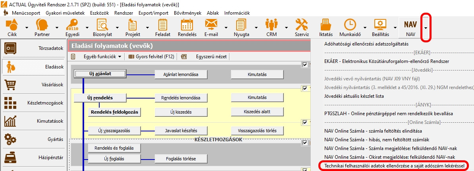Click the NAV toolbar button
The image size is (474, 171).
tap(410, 27)
